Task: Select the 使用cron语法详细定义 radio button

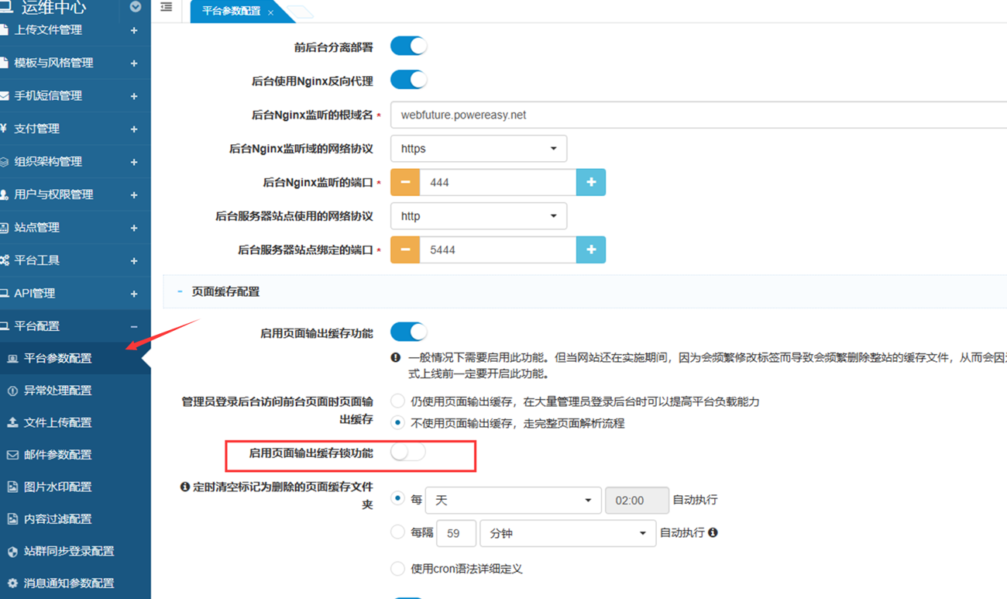Action: pos(397,569)
